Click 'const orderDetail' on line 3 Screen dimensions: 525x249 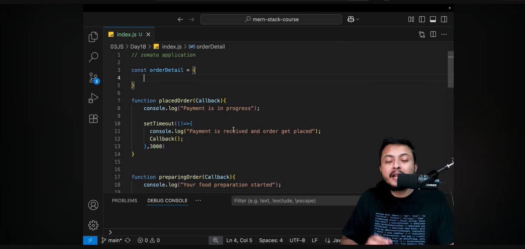pyautogui.click(x=157, y=70)
